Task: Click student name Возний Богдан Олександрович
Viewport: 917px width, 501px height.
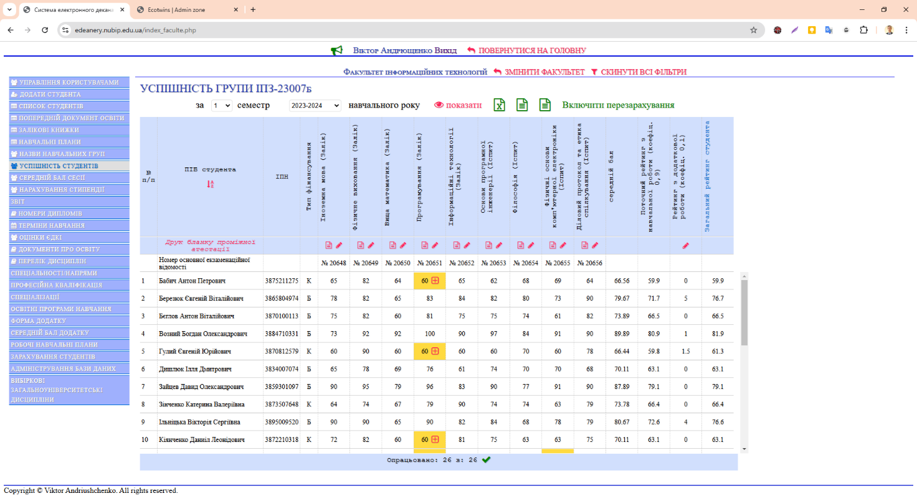Action: (203, 334)
